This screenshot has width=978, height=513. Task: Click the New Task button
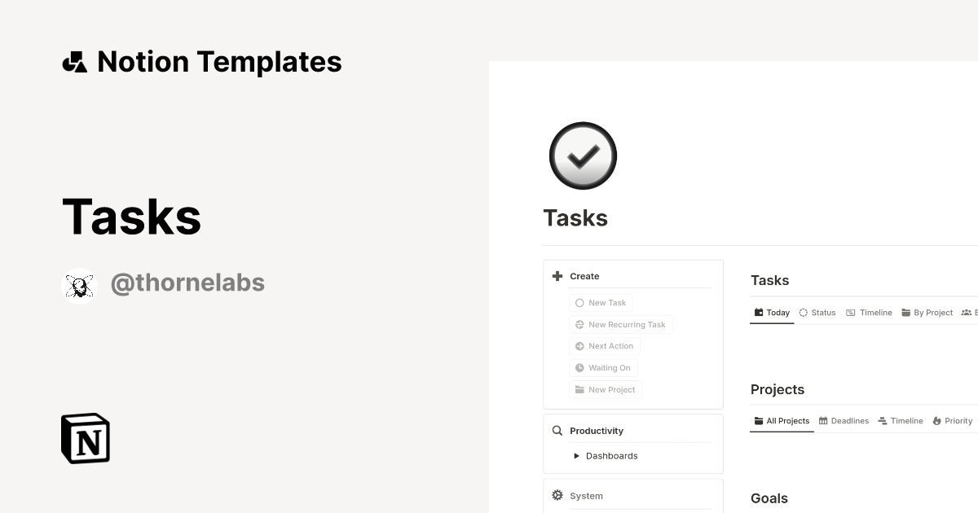601,302
